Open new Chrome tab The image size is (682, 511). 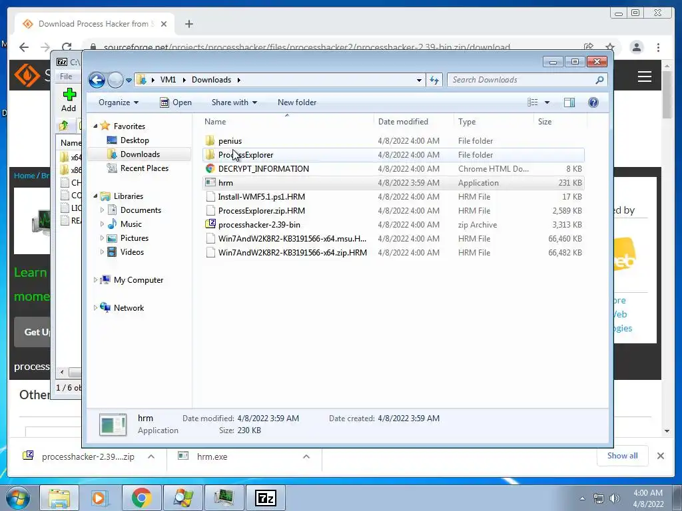(188, 24)
